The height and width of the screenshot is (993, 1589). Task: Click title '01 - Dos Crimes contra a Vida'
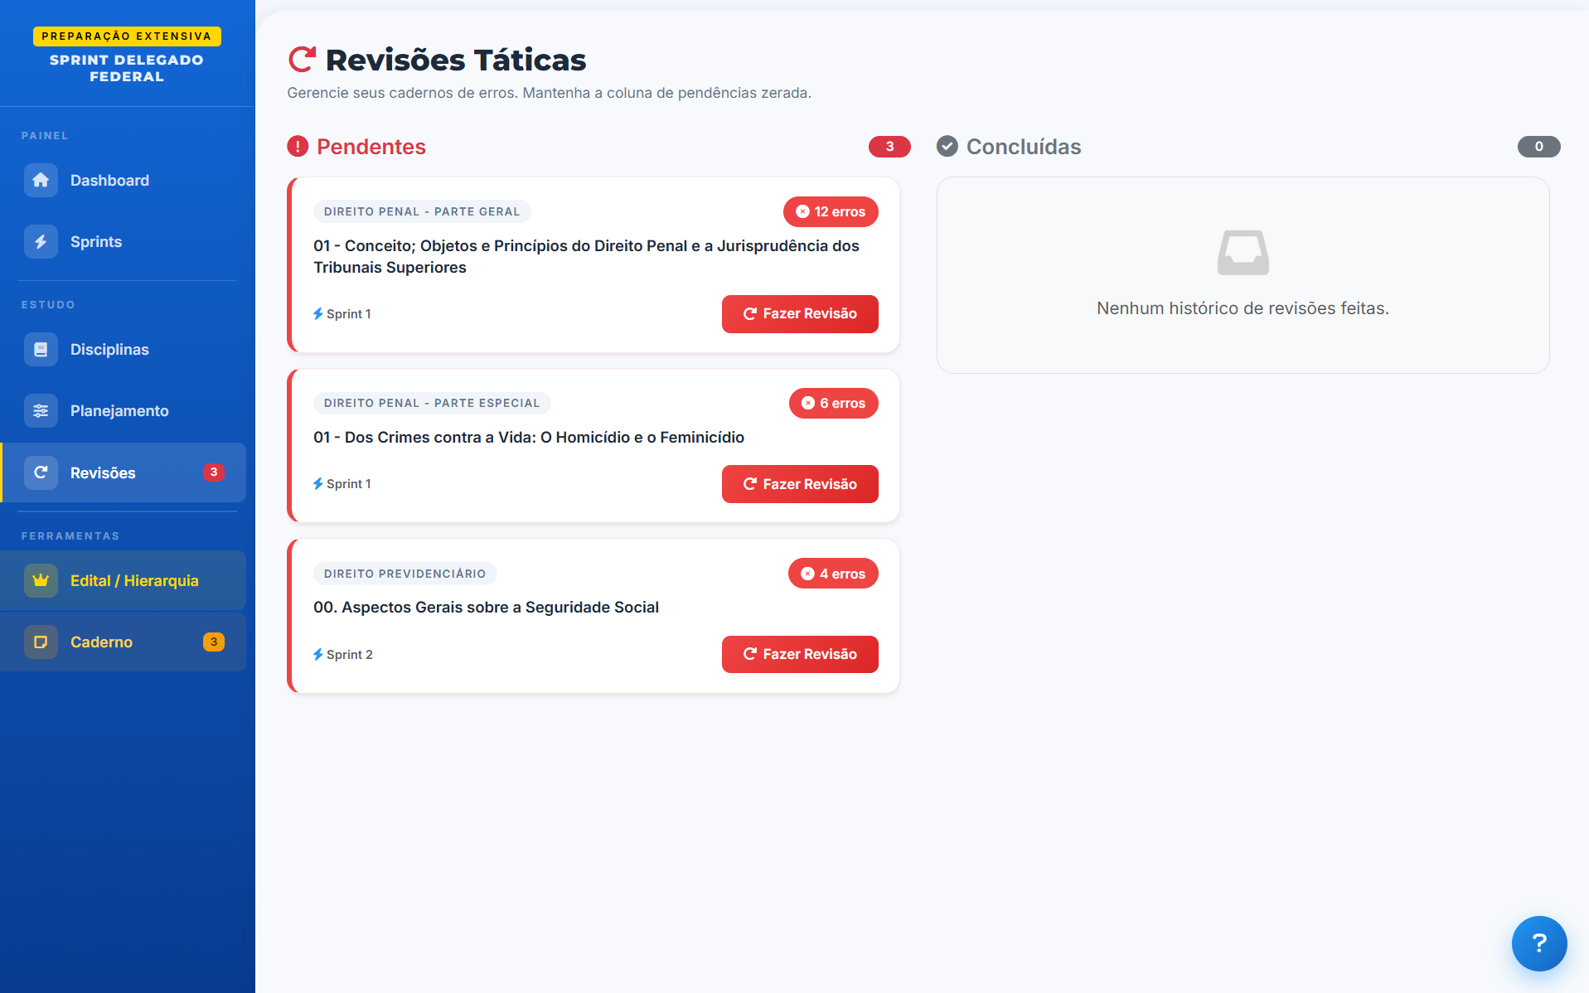529,438
